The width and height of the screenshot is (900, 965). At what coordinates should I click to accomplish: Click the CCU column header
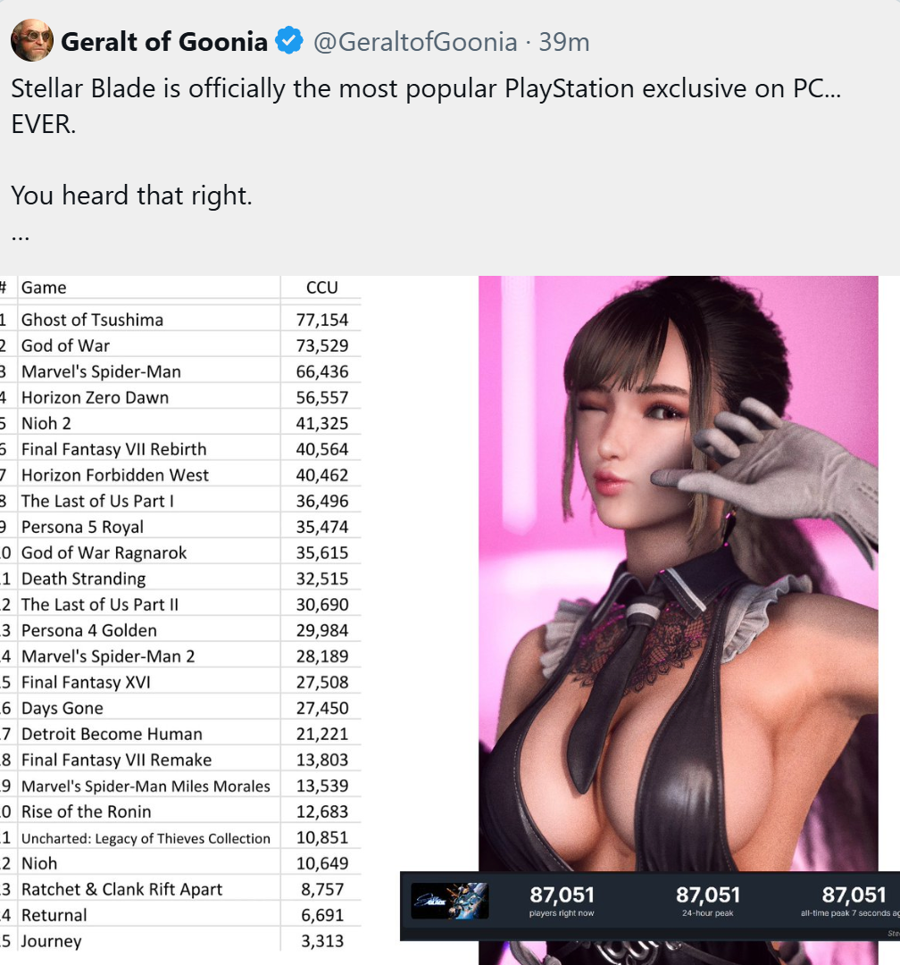point(321,287)
